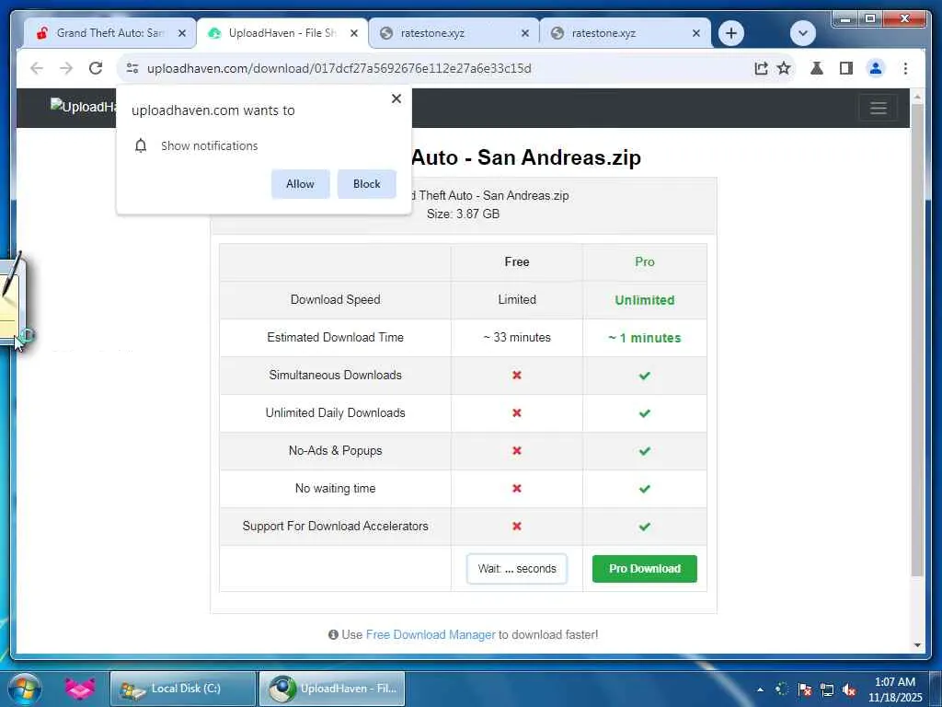Click the Unlimited Daily Downloads Free red cross
Viewport: 942px width, 707px height.
(x=517, y=413)
